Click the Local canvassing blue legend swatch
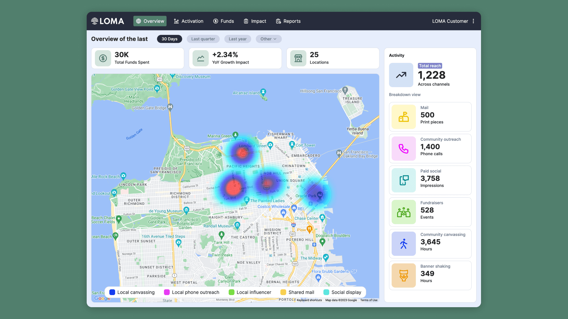 tap(112, 292)
